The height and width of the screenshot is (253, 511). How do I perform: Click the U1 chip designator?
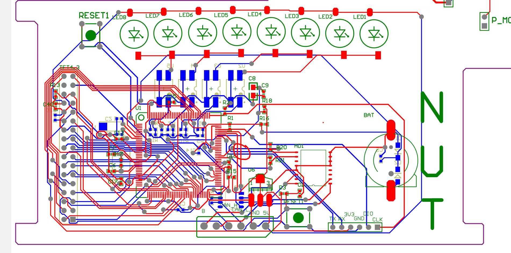138,108
